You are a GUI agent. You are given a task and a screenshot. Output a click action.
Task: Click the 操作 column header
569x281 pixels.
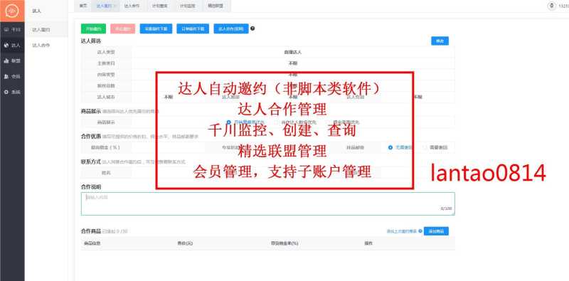pyautogui.click(x=368, y=243)
